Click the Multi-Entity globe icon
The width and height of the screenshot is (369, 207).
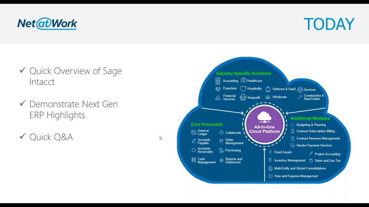[270, 168]
